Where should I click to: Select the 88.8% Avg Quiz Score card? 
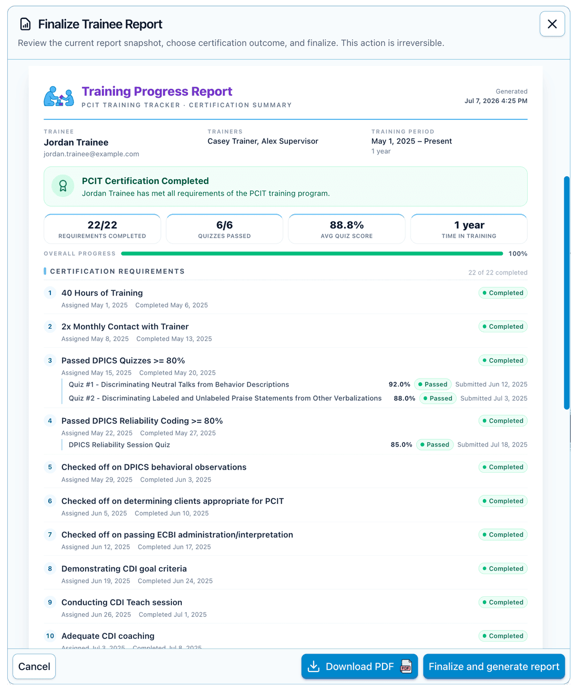click(347, 229)
